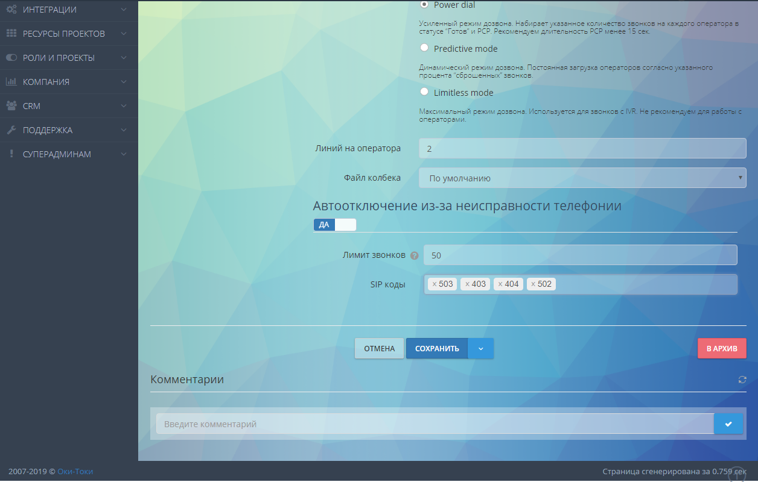Viewport: 758px width, 482px height.
Task: Click the КОМПАНИЯ bar-chart icon
Action: (10, 81)
